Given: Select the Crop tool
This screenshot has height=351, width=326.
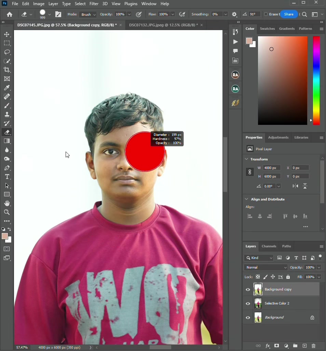Looking at the screenshot, I should tap(7, 70).
